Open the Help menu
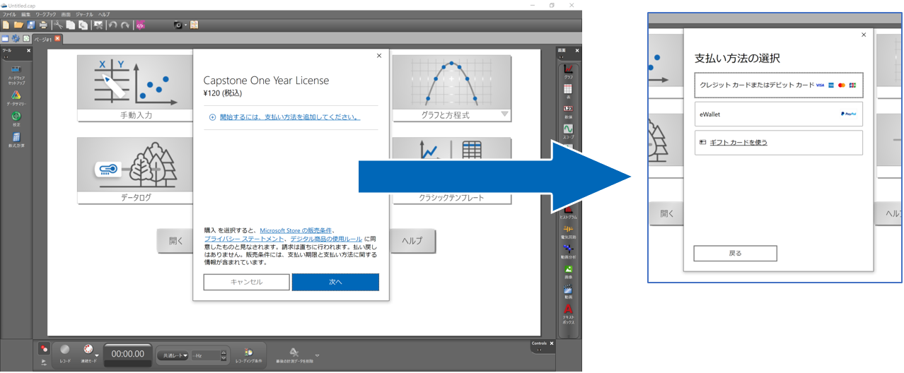Viewport: 904px width, 373px height. [x=104, y=15]
